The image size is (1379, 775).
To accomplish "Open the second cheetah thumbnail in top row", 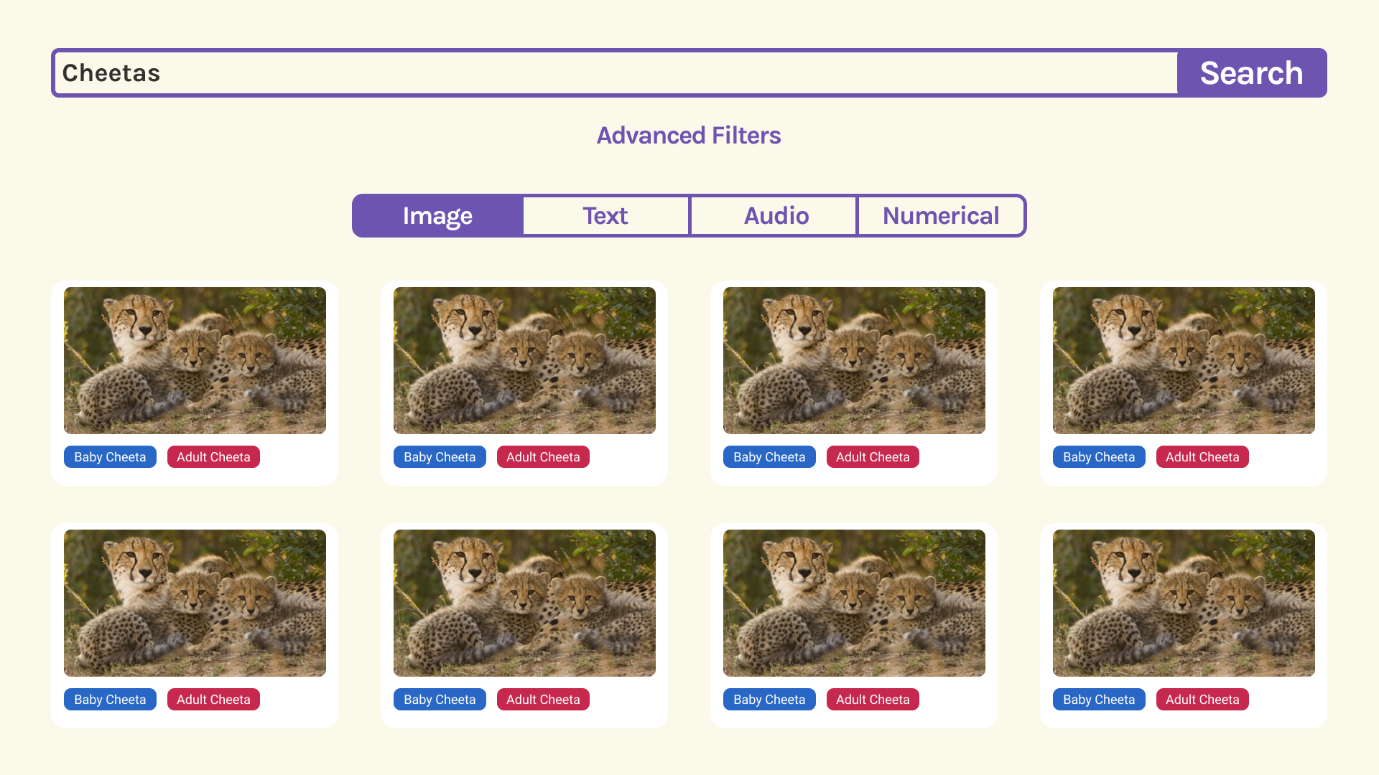I will click(524, 360).
